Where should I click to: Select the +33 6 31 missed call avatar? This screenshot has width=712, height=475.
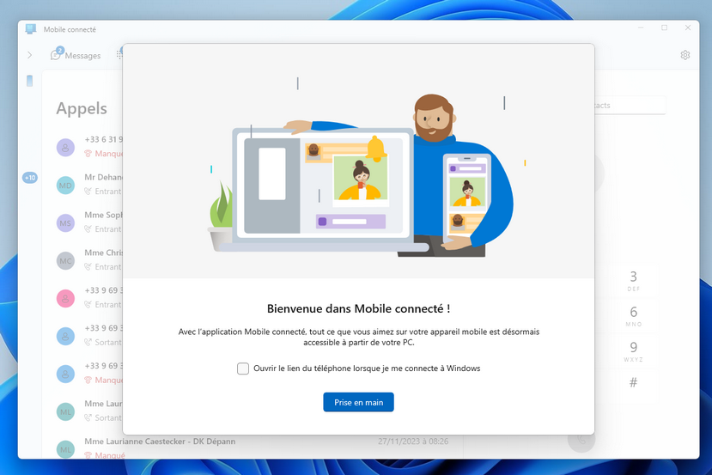pos(65,148)
